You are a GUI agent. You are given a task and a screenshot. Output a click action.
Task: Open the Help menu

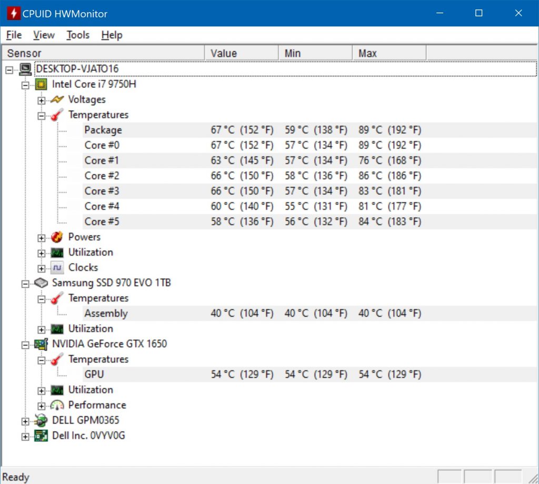tap(112, 35)
